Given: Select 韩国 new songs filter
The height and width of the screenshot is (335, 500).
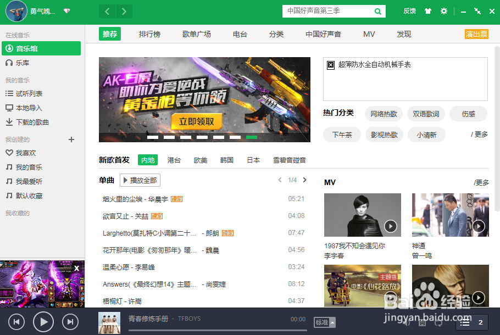Looking at the screenshot, I should point(227,160).
